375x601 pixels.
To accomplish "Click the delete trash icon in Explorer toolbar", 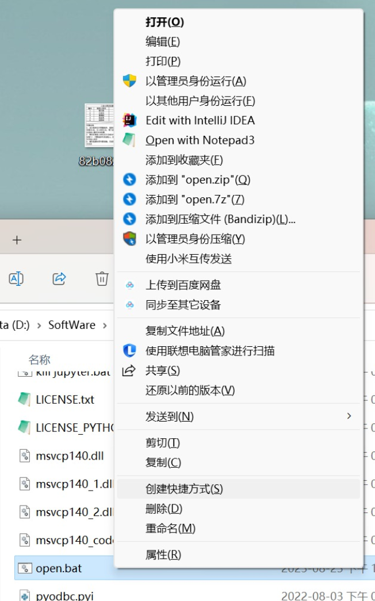I will (x=102, y=279).
